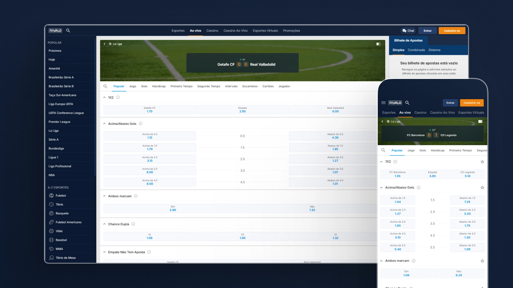Image resolution: width=513 pixels, height=288 pixels.
Task: Show info icon for Ambos marcam on desktop
Action: 136,196
